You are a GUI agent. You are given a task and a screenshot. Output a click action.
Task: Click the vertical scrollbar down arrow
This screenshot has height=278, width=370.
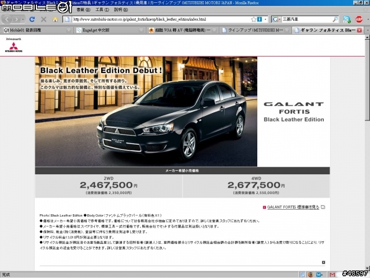(x=367, y=268)
